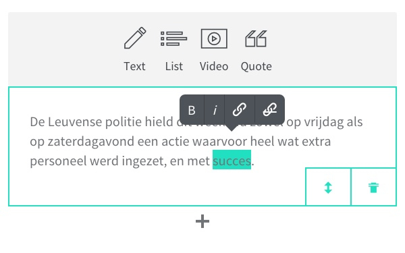Apply bold with the B button
405x253 pixels.
coord(192,110)
